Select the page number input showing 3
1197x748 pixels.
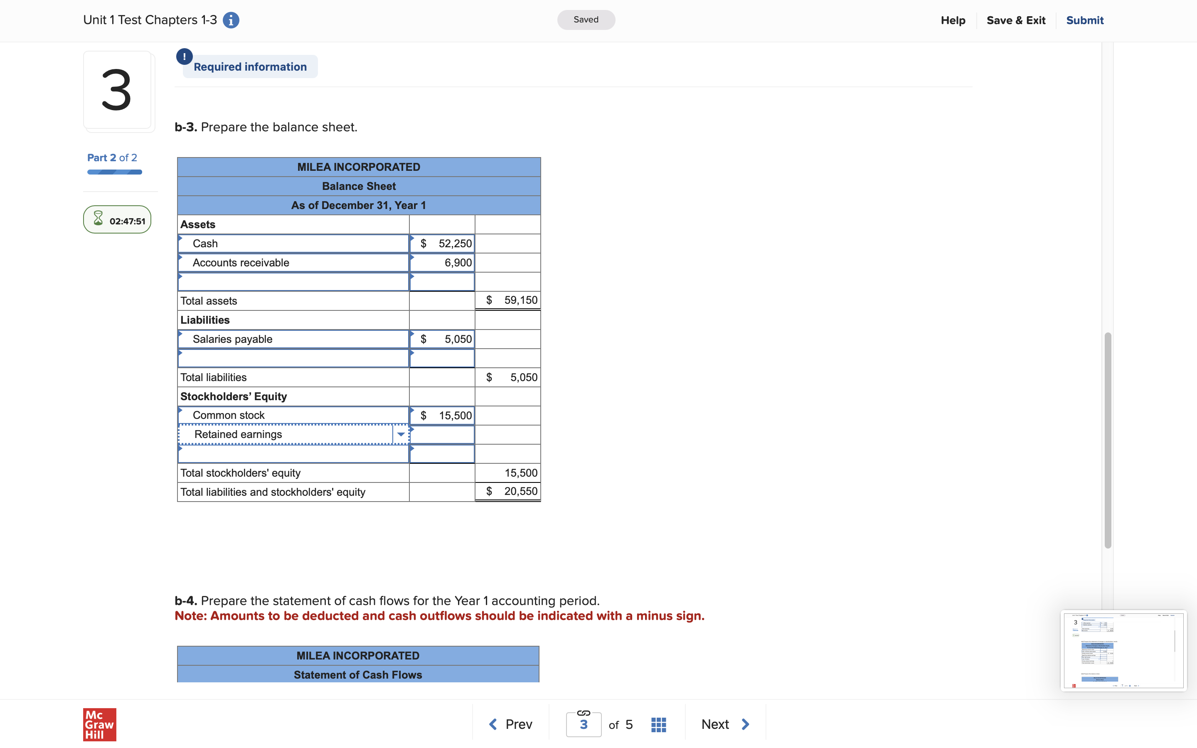[x=583, y=724]
